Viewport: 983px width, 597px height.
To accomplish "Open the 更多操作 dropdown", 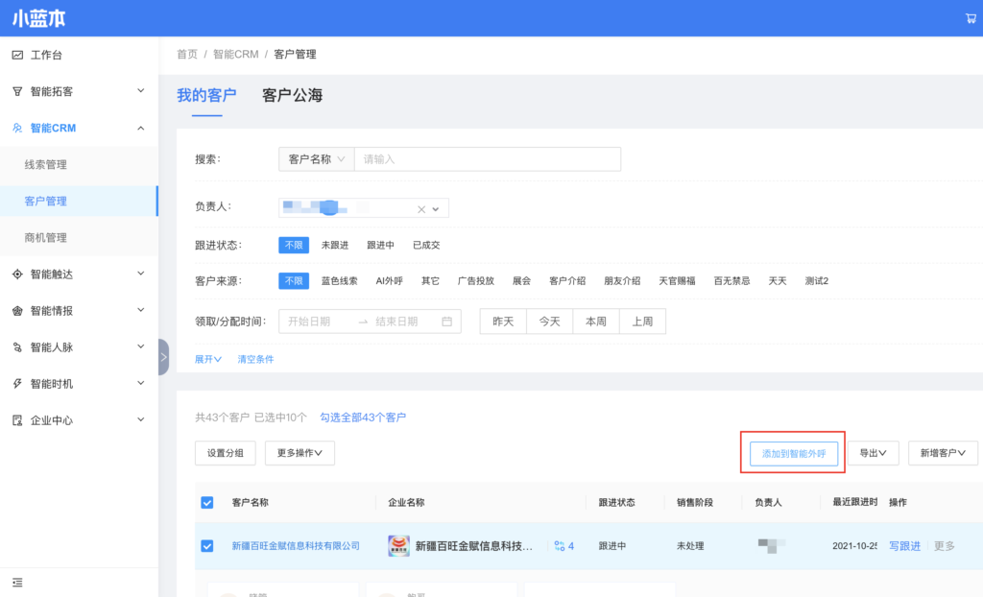I will 300,453.
